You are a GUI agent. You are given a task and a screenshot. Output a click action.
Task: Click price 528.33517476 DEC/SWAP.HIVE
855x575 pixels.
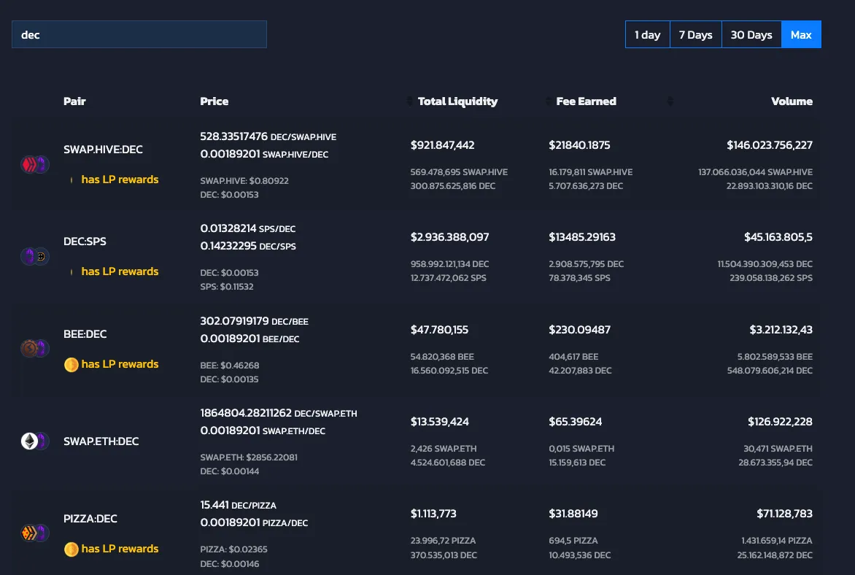coord(268,136)
